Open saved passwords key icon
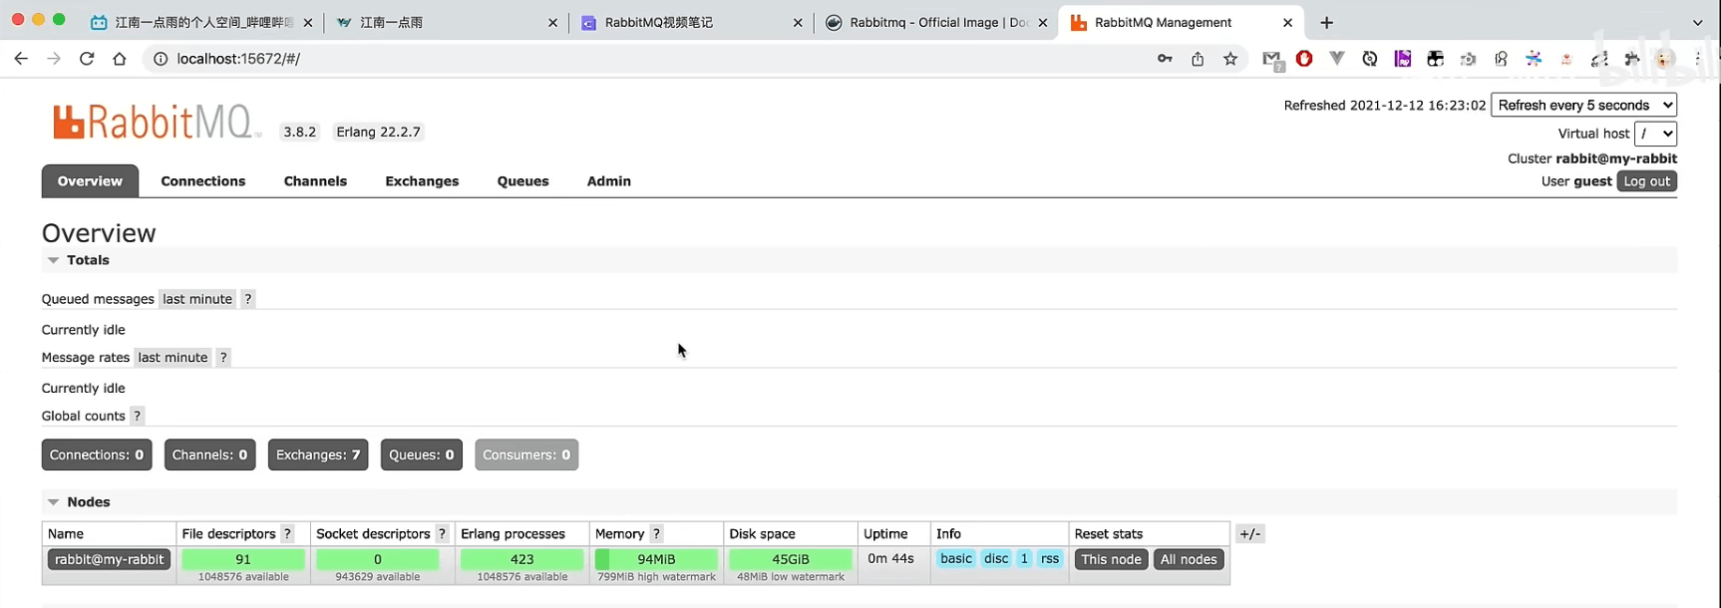 [x=1165, y=59]
